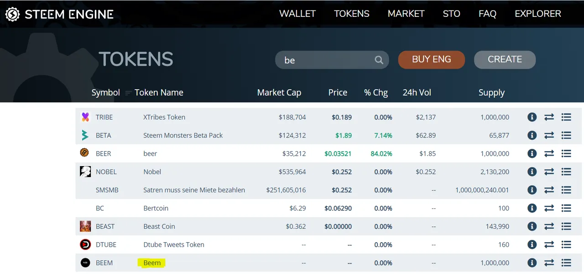Open the WALLET menu
The width and height of the screenshot is (584, 274).
coord(297,14)
